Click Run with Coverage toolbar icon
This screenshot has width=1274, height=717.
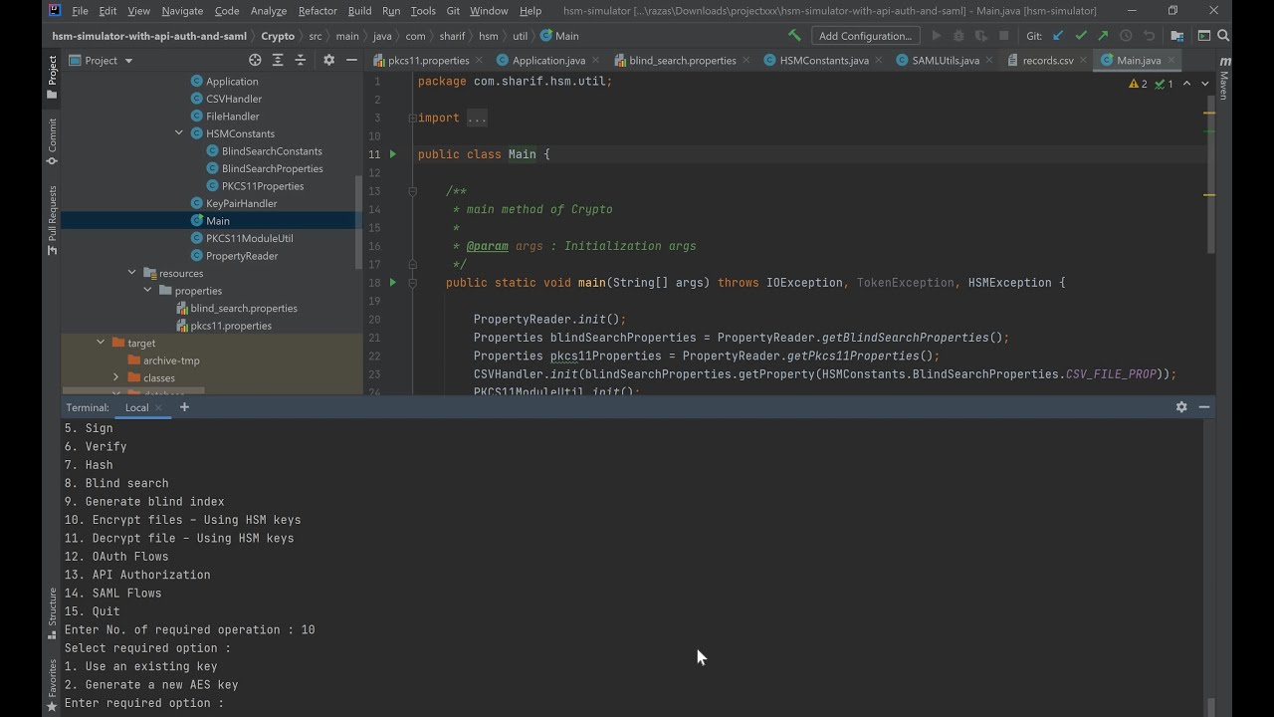coord(981,36)
